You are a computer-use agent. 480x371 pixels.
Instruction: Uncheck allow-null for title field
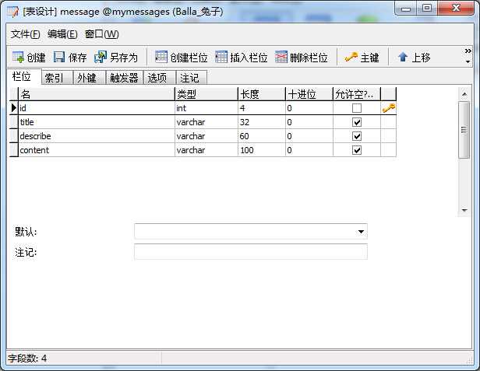tap(357, 122)
